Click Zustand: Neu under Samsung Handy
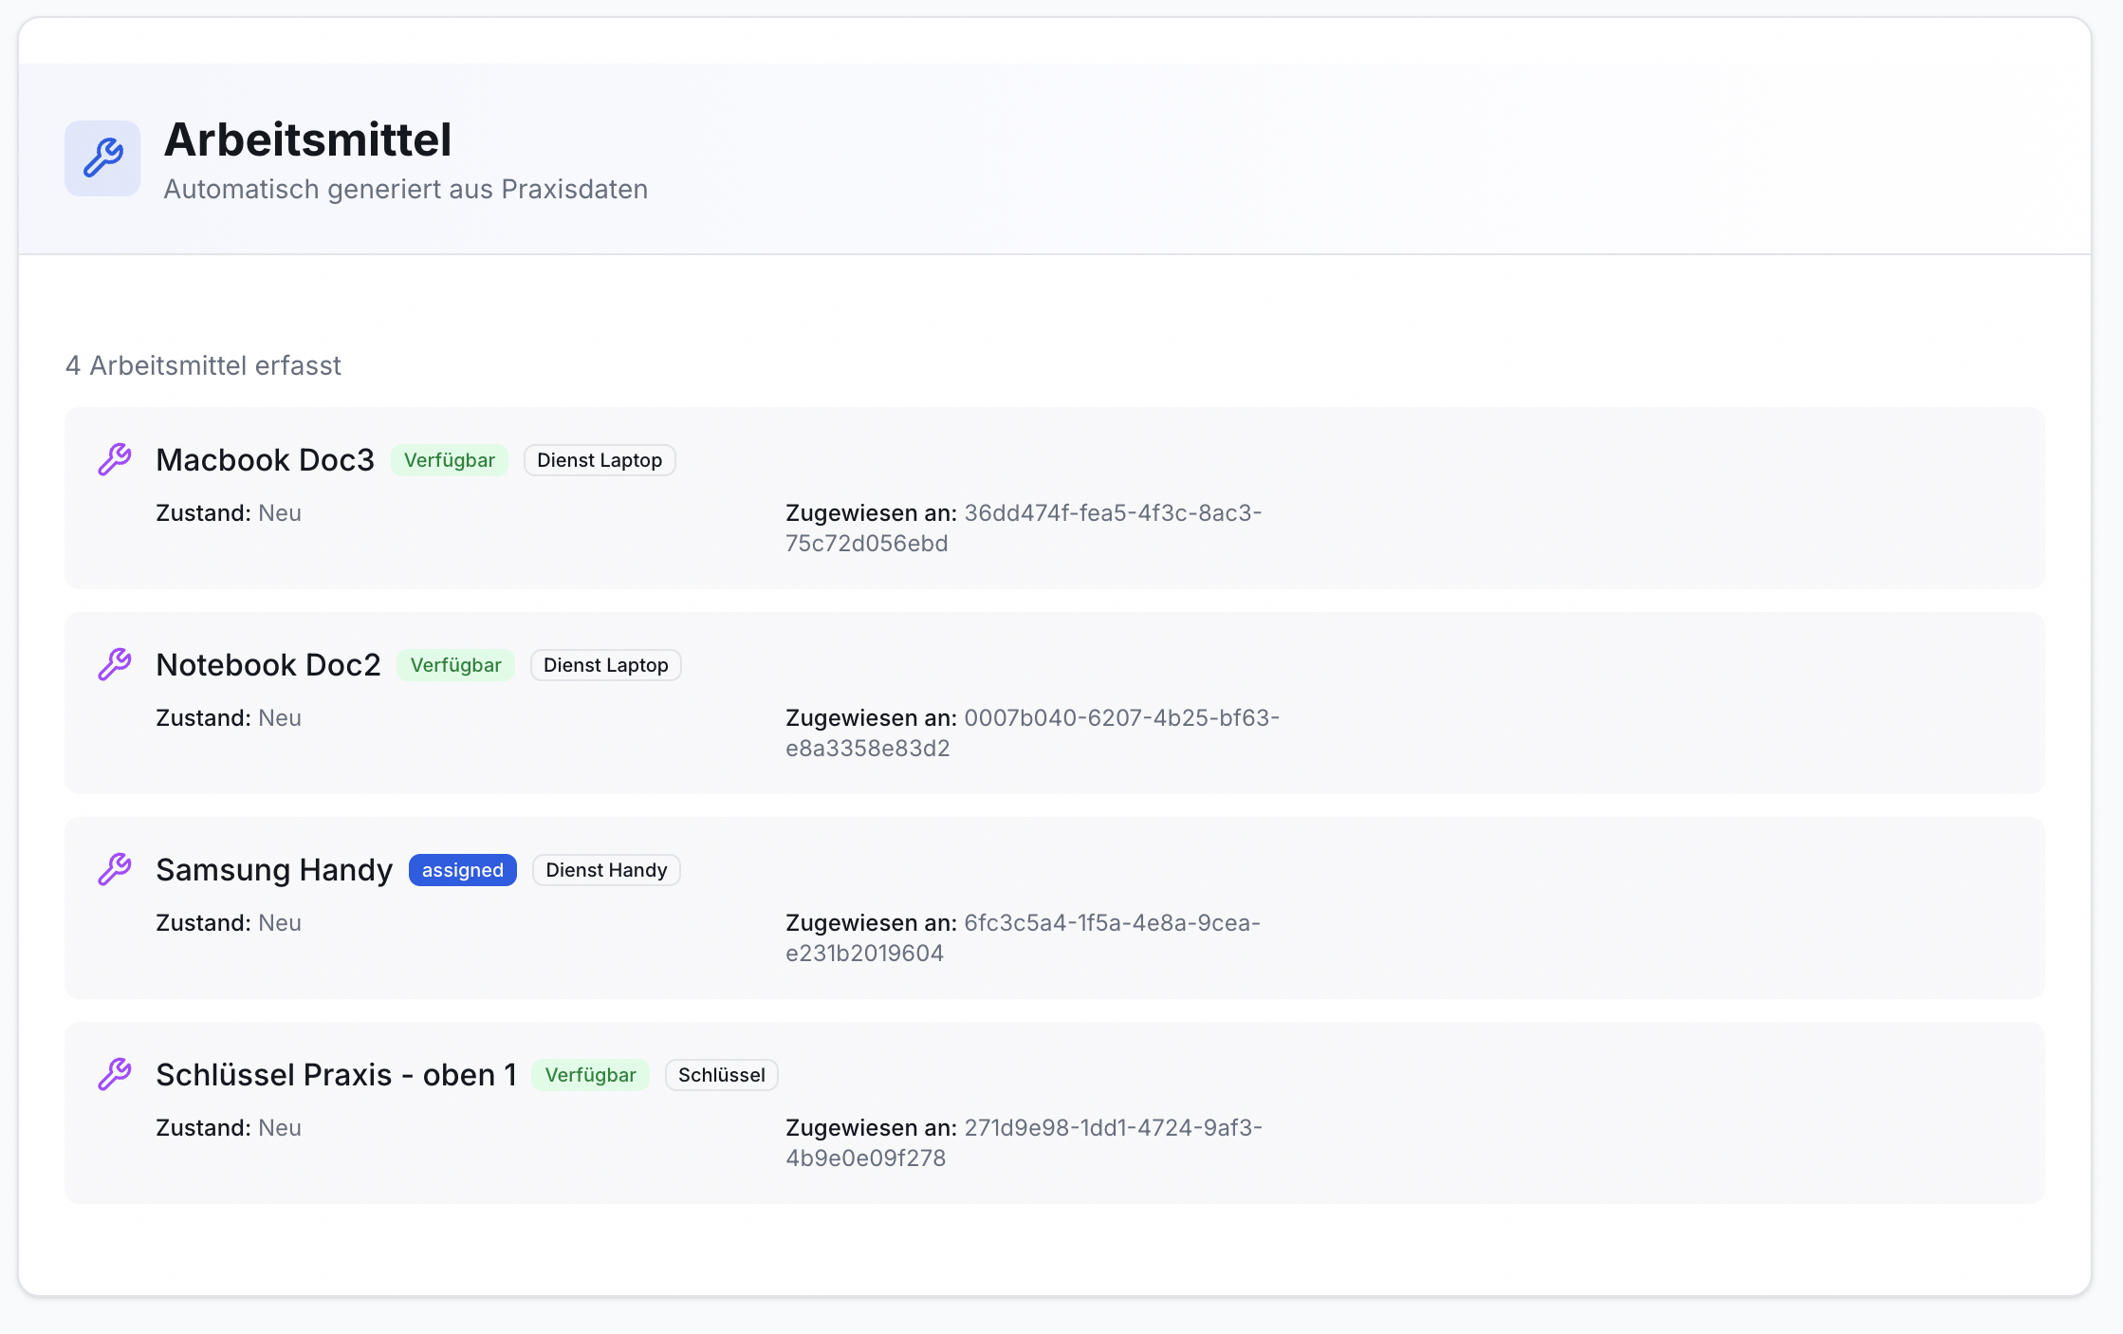This screenshot has width=2123, height=1334. [x=229, y=922]
